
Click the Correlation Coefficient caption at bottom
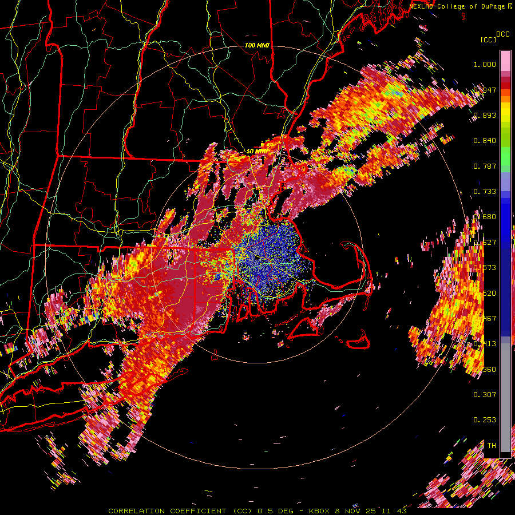pyautogui.click(x=257, y=511)
